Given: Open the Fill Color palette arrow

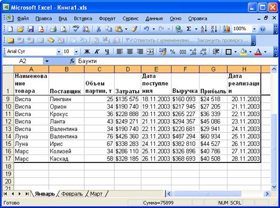Looking at the screenshot, I should [250, 52].
